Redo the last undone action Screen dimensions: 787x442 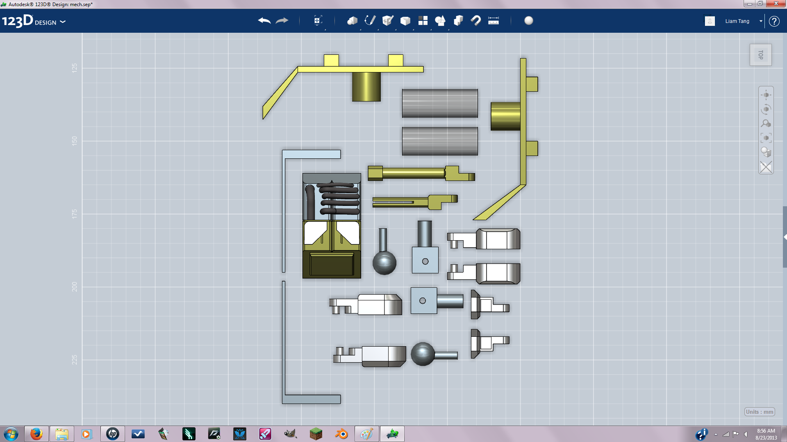click(x=282, y=20)
